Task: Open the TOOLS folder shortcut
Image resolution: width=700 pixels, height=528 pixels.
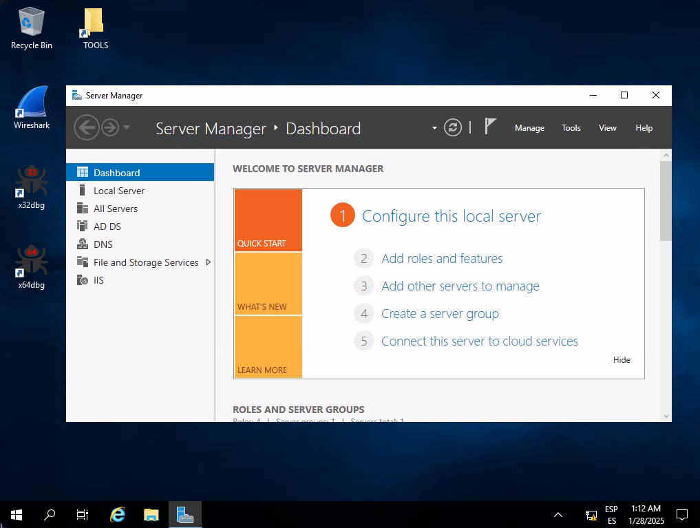Action: pyautogui.click(x=96, y=28)
